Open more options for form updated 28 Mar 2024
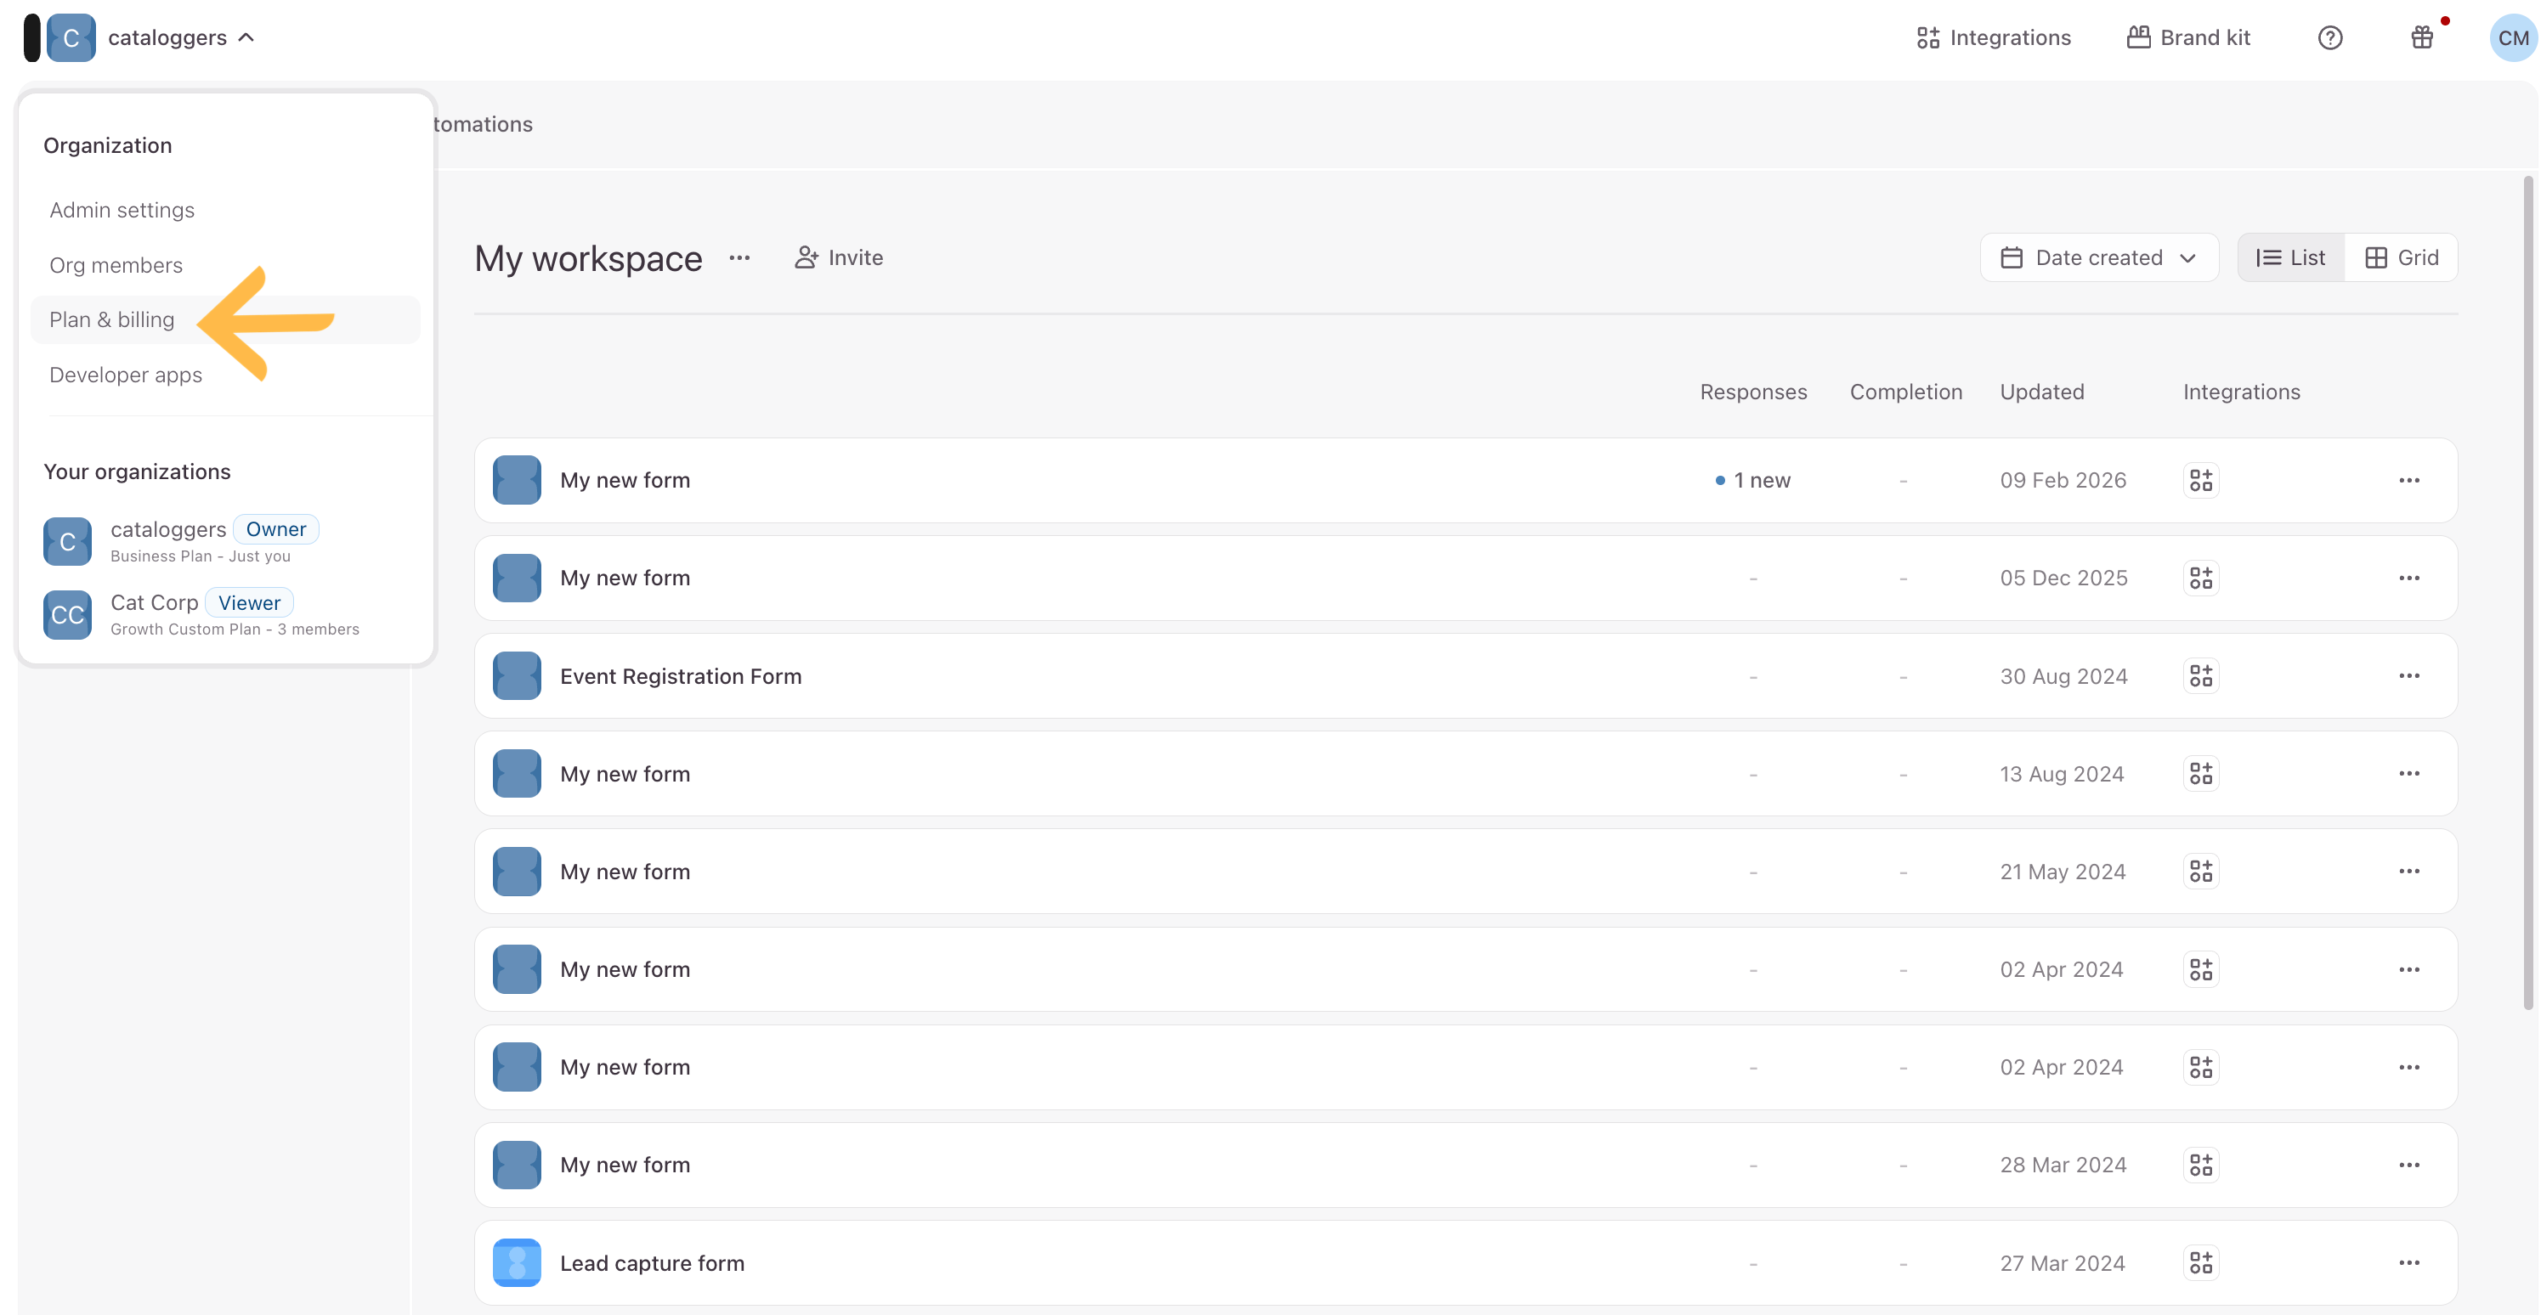This screenshot has width=2541, height=1315. point(2408,1165)
